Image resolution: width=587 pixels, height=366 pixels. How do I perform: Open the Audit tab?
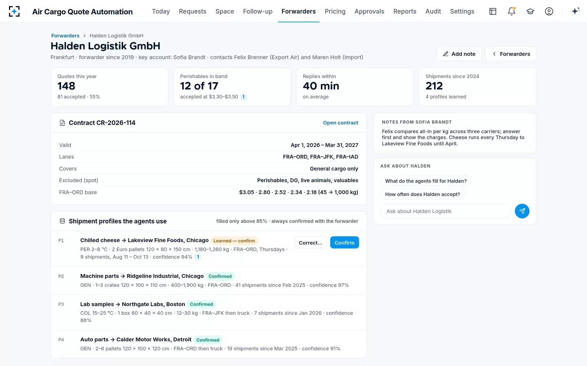pos(433,11)
